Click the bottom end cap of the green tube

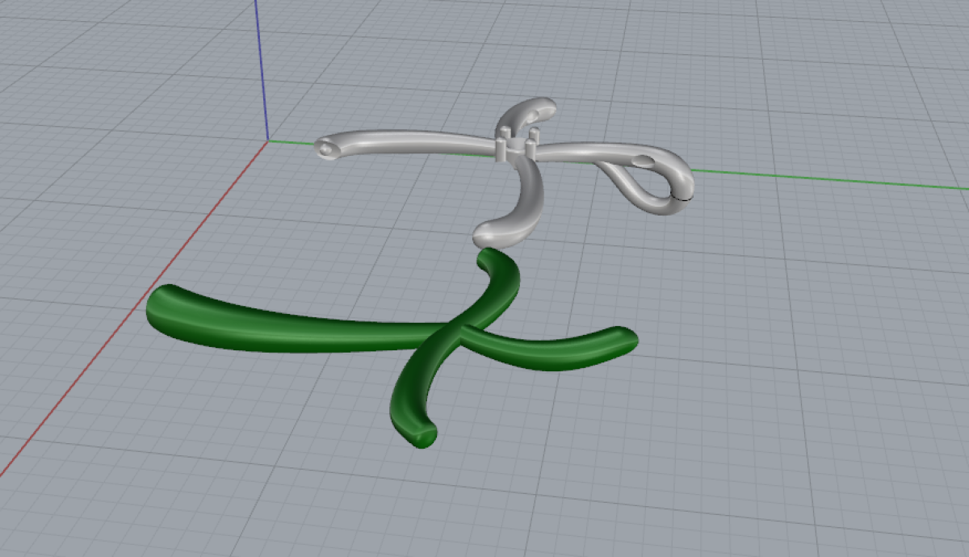click(x=422, y=435)
